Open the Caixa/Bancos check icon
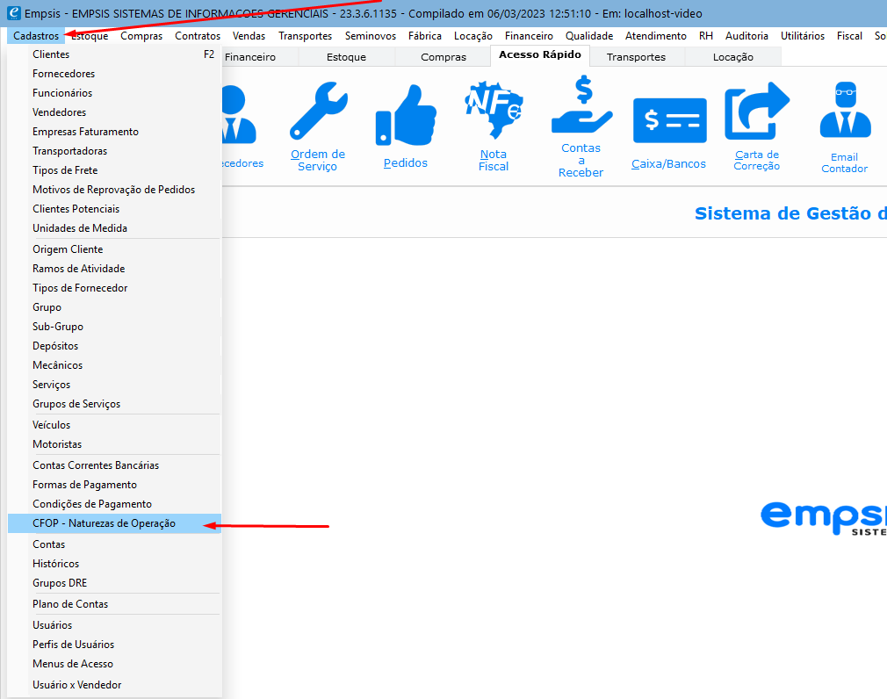The image size is (887, 699). pyautogui.click(x=670, y=120)
